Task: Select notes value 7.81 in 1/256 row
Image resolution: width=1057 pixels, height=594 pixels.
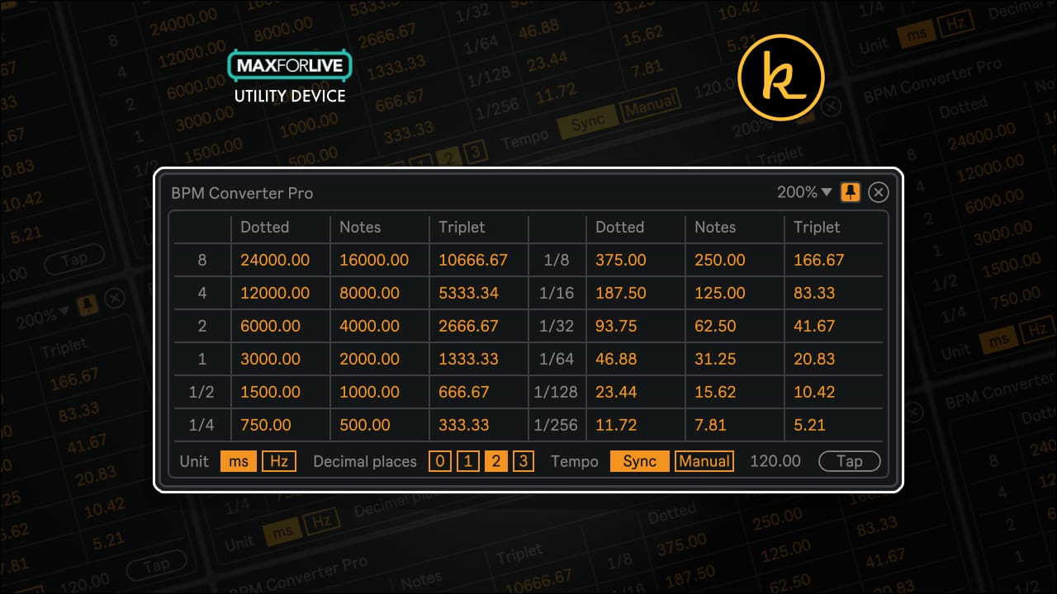Action: [x=711, y=425]
